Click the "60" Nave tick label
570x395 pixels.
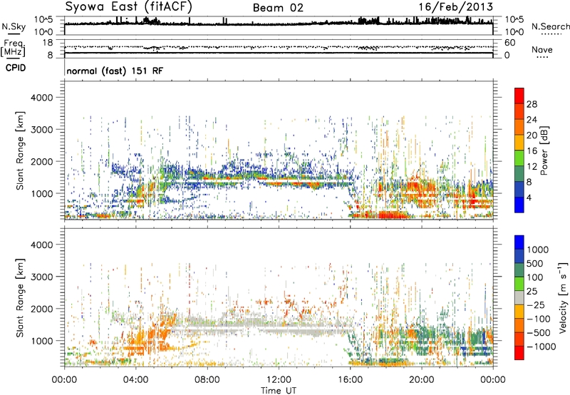pyautogui.click(x=509, y=43)
